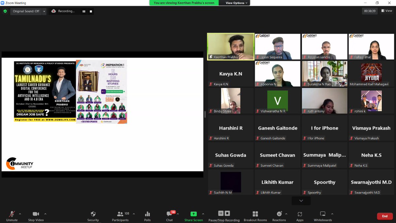Screen dimensions: 396x223
Task: Select rohini k video tile
Action: point(371,101)
